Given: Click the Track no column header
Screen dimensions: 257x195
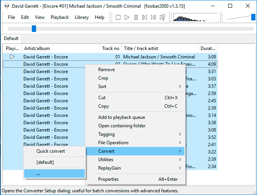Looking at the screenshot, I should pyautogui.click(x=110, y=48).
